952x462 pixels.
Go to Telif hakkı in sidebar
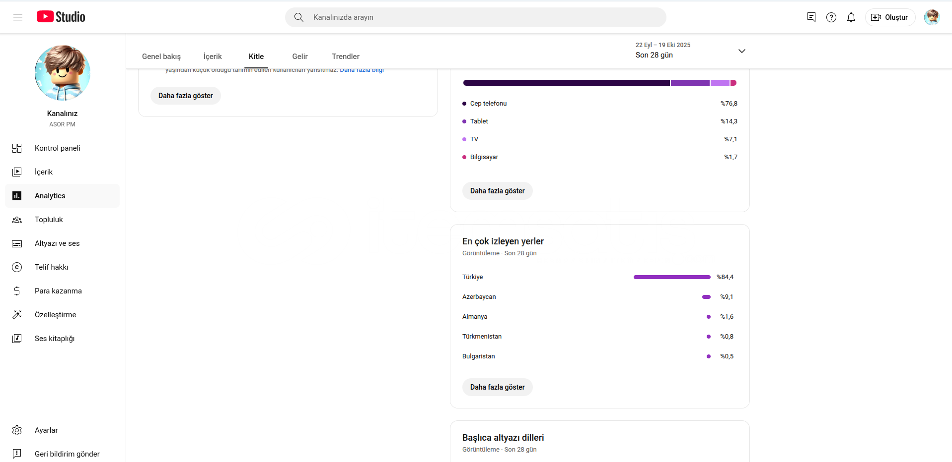(51, 267)
